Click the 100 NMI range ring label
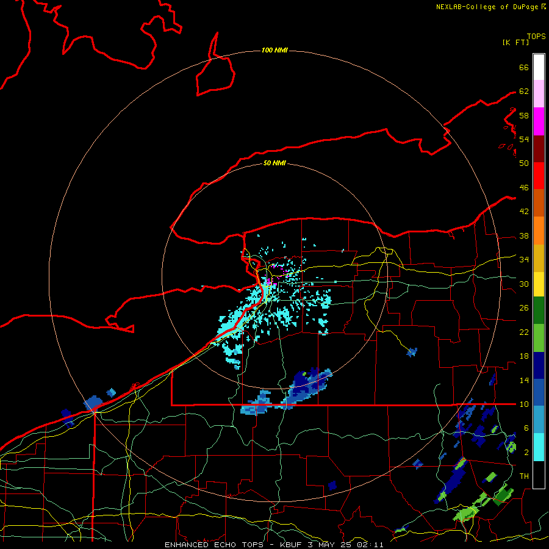Image resolution: width=549 pixels, height=549 pixels. 274,51
